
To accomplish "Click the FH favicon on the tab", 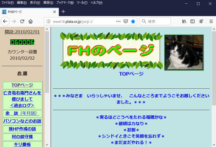I will click(x=4, y=12).
